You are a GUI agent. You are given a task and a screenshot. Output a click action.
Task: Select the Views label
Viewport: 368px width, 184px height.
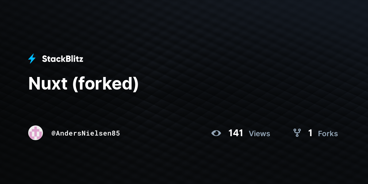click(x=259, y=133)
